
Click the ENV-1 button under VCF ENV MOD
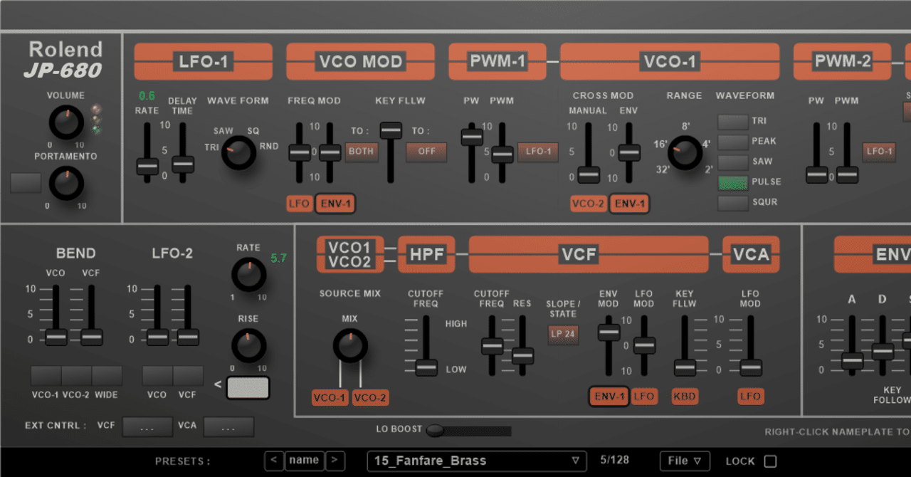[x=609, y=397]
